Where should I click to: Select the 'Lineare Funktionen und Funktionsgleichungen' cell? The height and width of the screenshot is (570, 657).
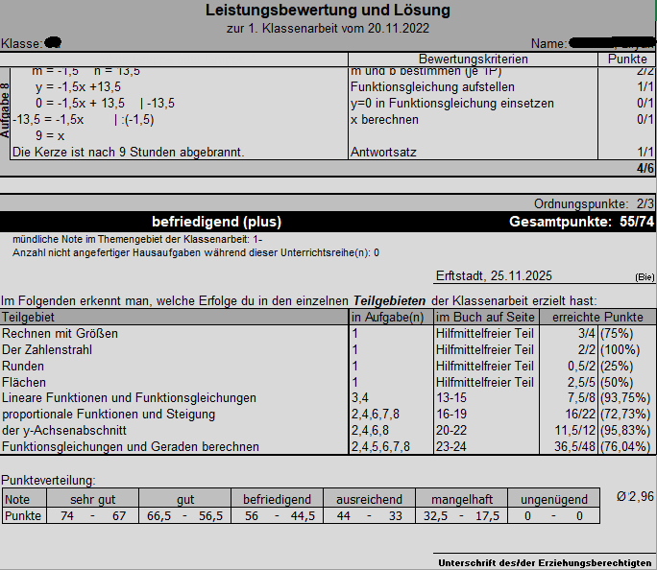[129, 397]
